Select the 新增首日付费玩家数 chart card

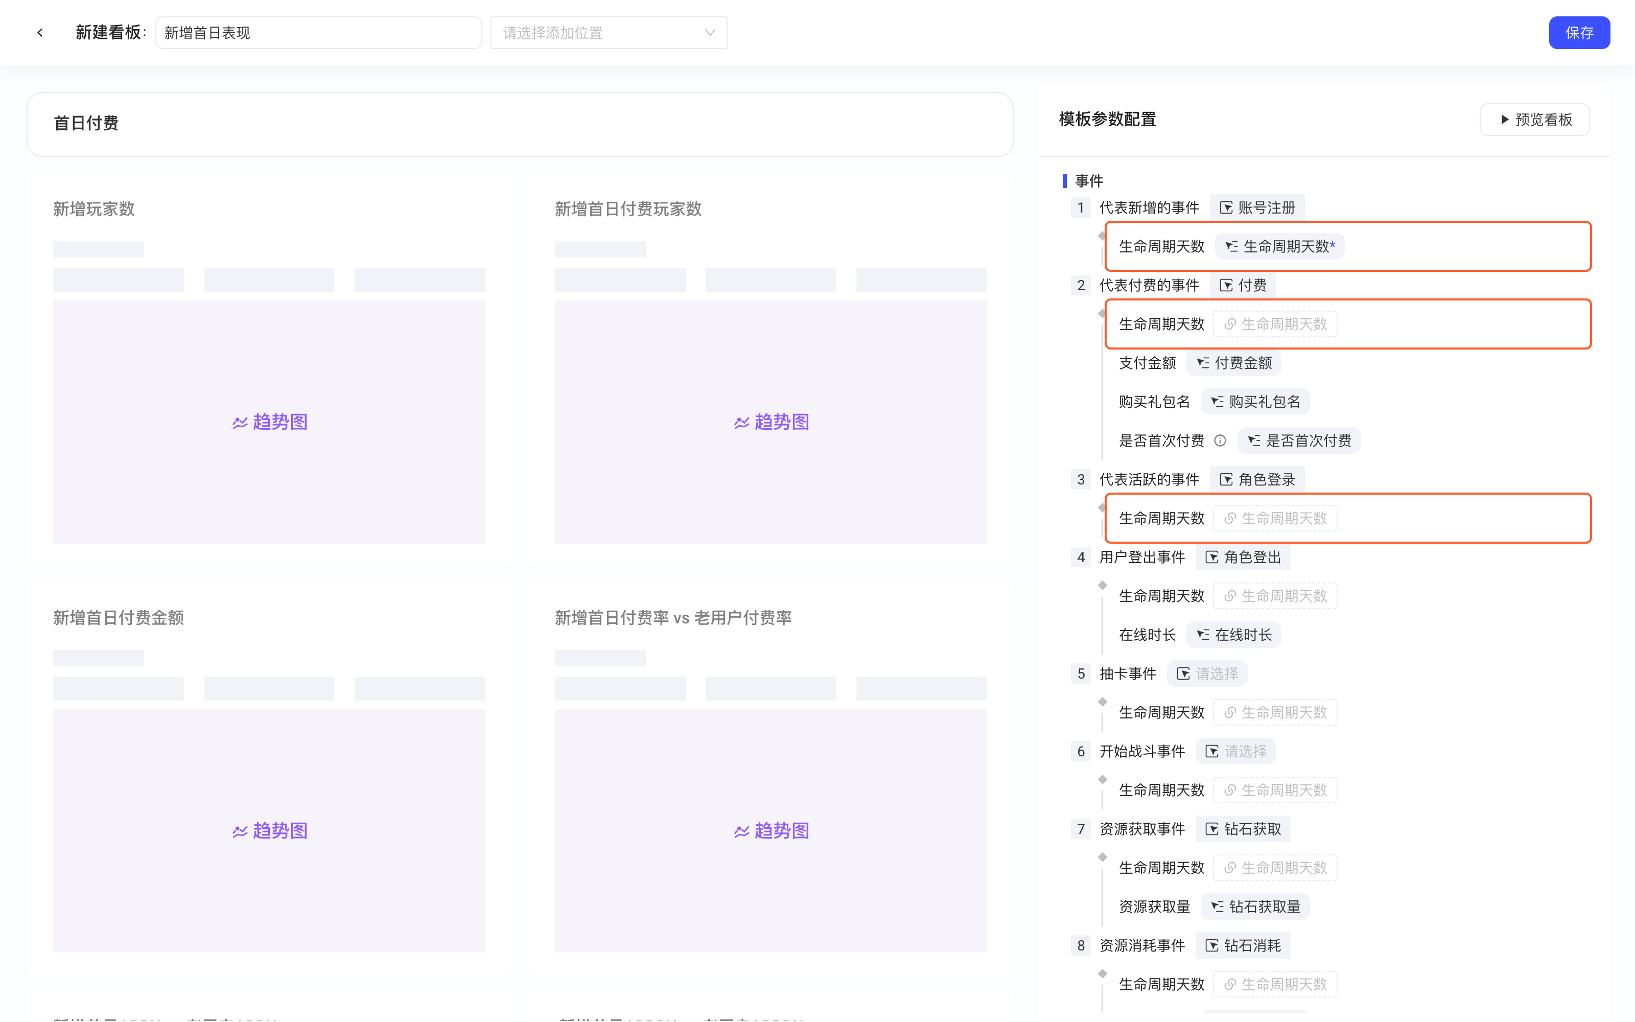pyautogui.click(x=770, y=370)
